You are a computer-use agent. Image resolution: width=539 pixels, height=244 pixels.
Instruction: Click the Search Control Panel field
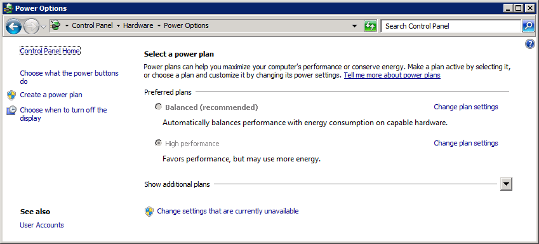click(451, 26)
